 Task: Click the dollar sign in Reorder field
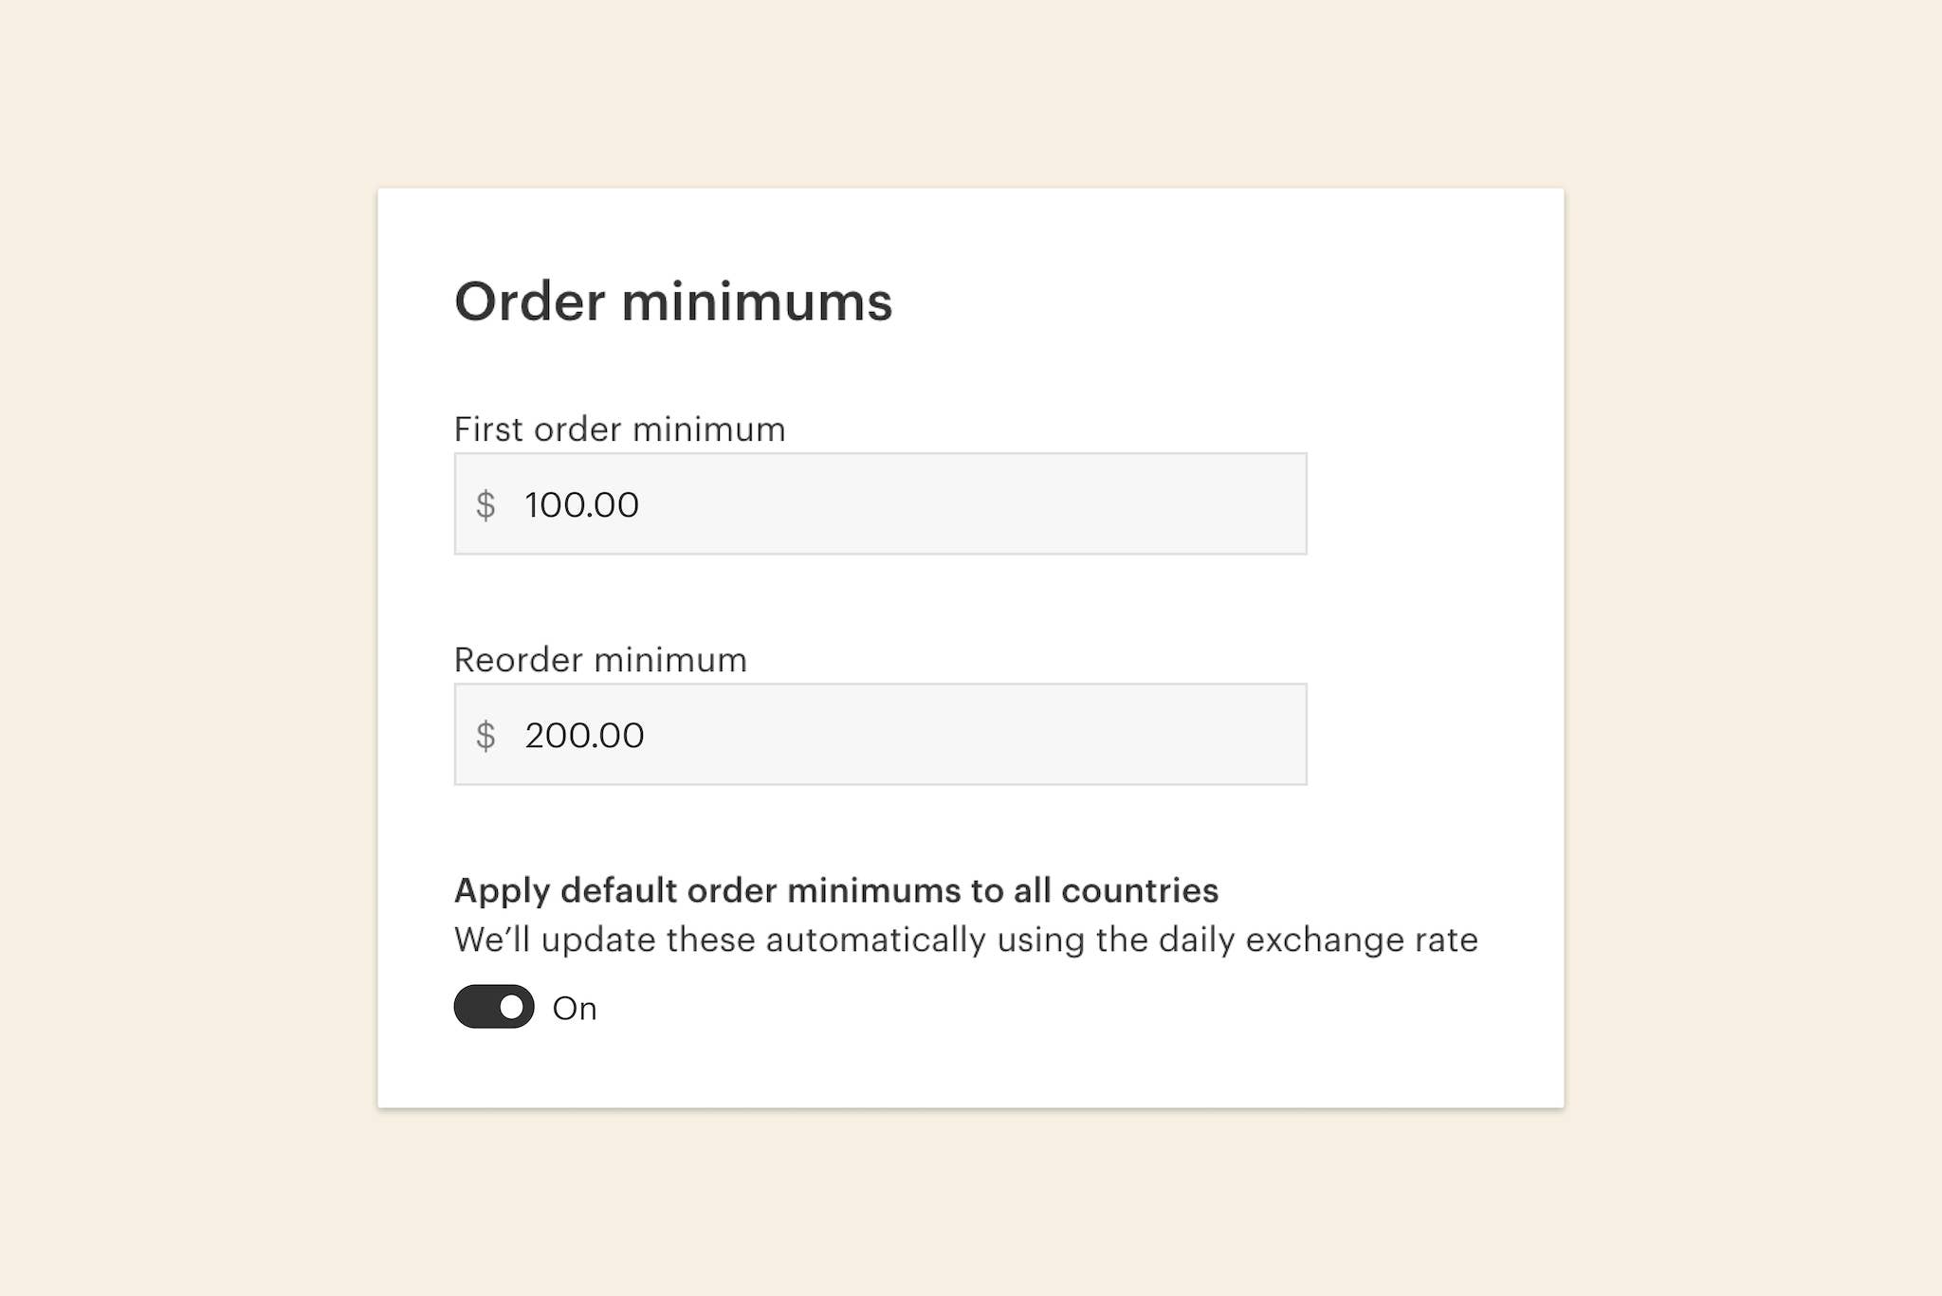pyautogui.click(x=485, y=735)
